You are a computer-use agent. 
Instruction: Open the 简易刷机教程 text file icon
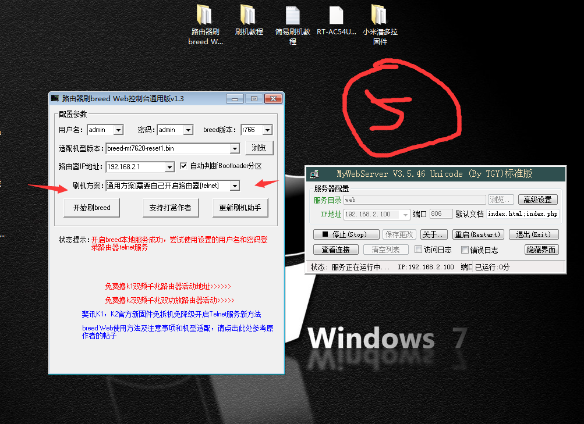tap(293, 25)
